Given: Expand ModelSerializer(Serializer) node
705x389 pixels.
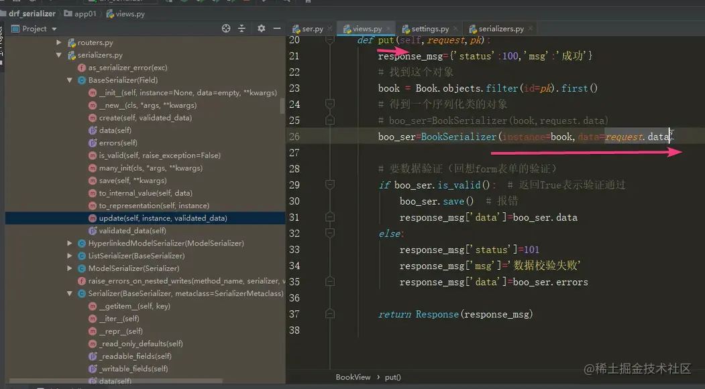Looking at the screenshot, I should click(x=69, y=268).
